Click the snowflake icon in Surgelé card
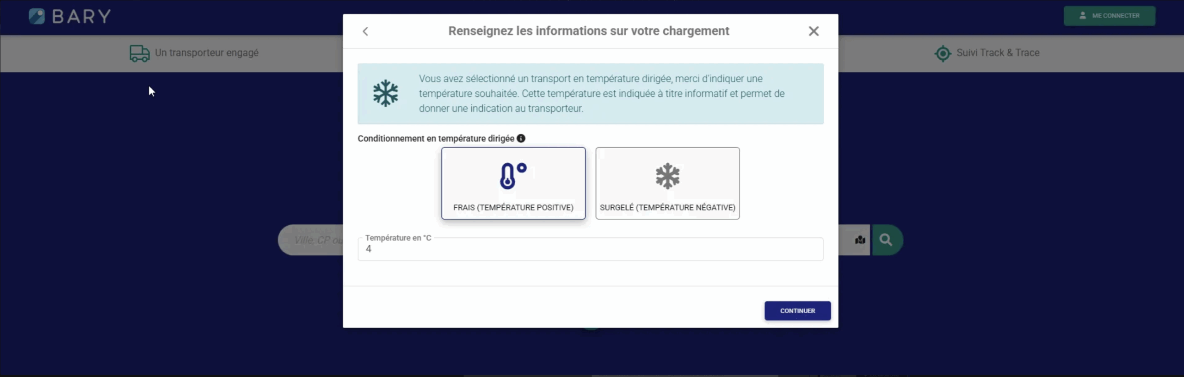The width and height of the screenshot is (1184, 377). pyautogui.click(x=667, y=176)
